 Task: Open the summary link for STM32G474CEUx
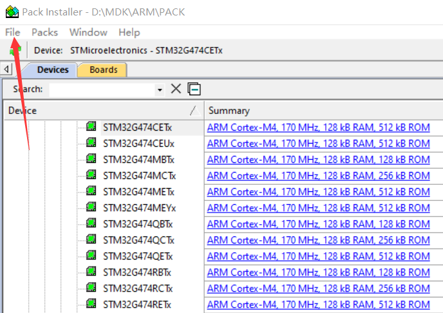click(318, 144)
